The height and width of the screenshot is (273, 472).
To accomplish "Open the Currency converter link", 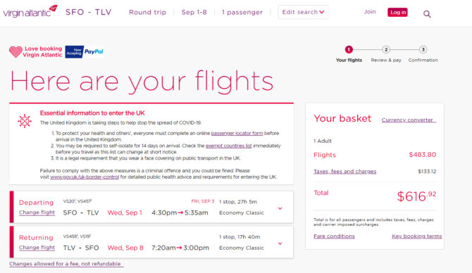I will [409, 120].
